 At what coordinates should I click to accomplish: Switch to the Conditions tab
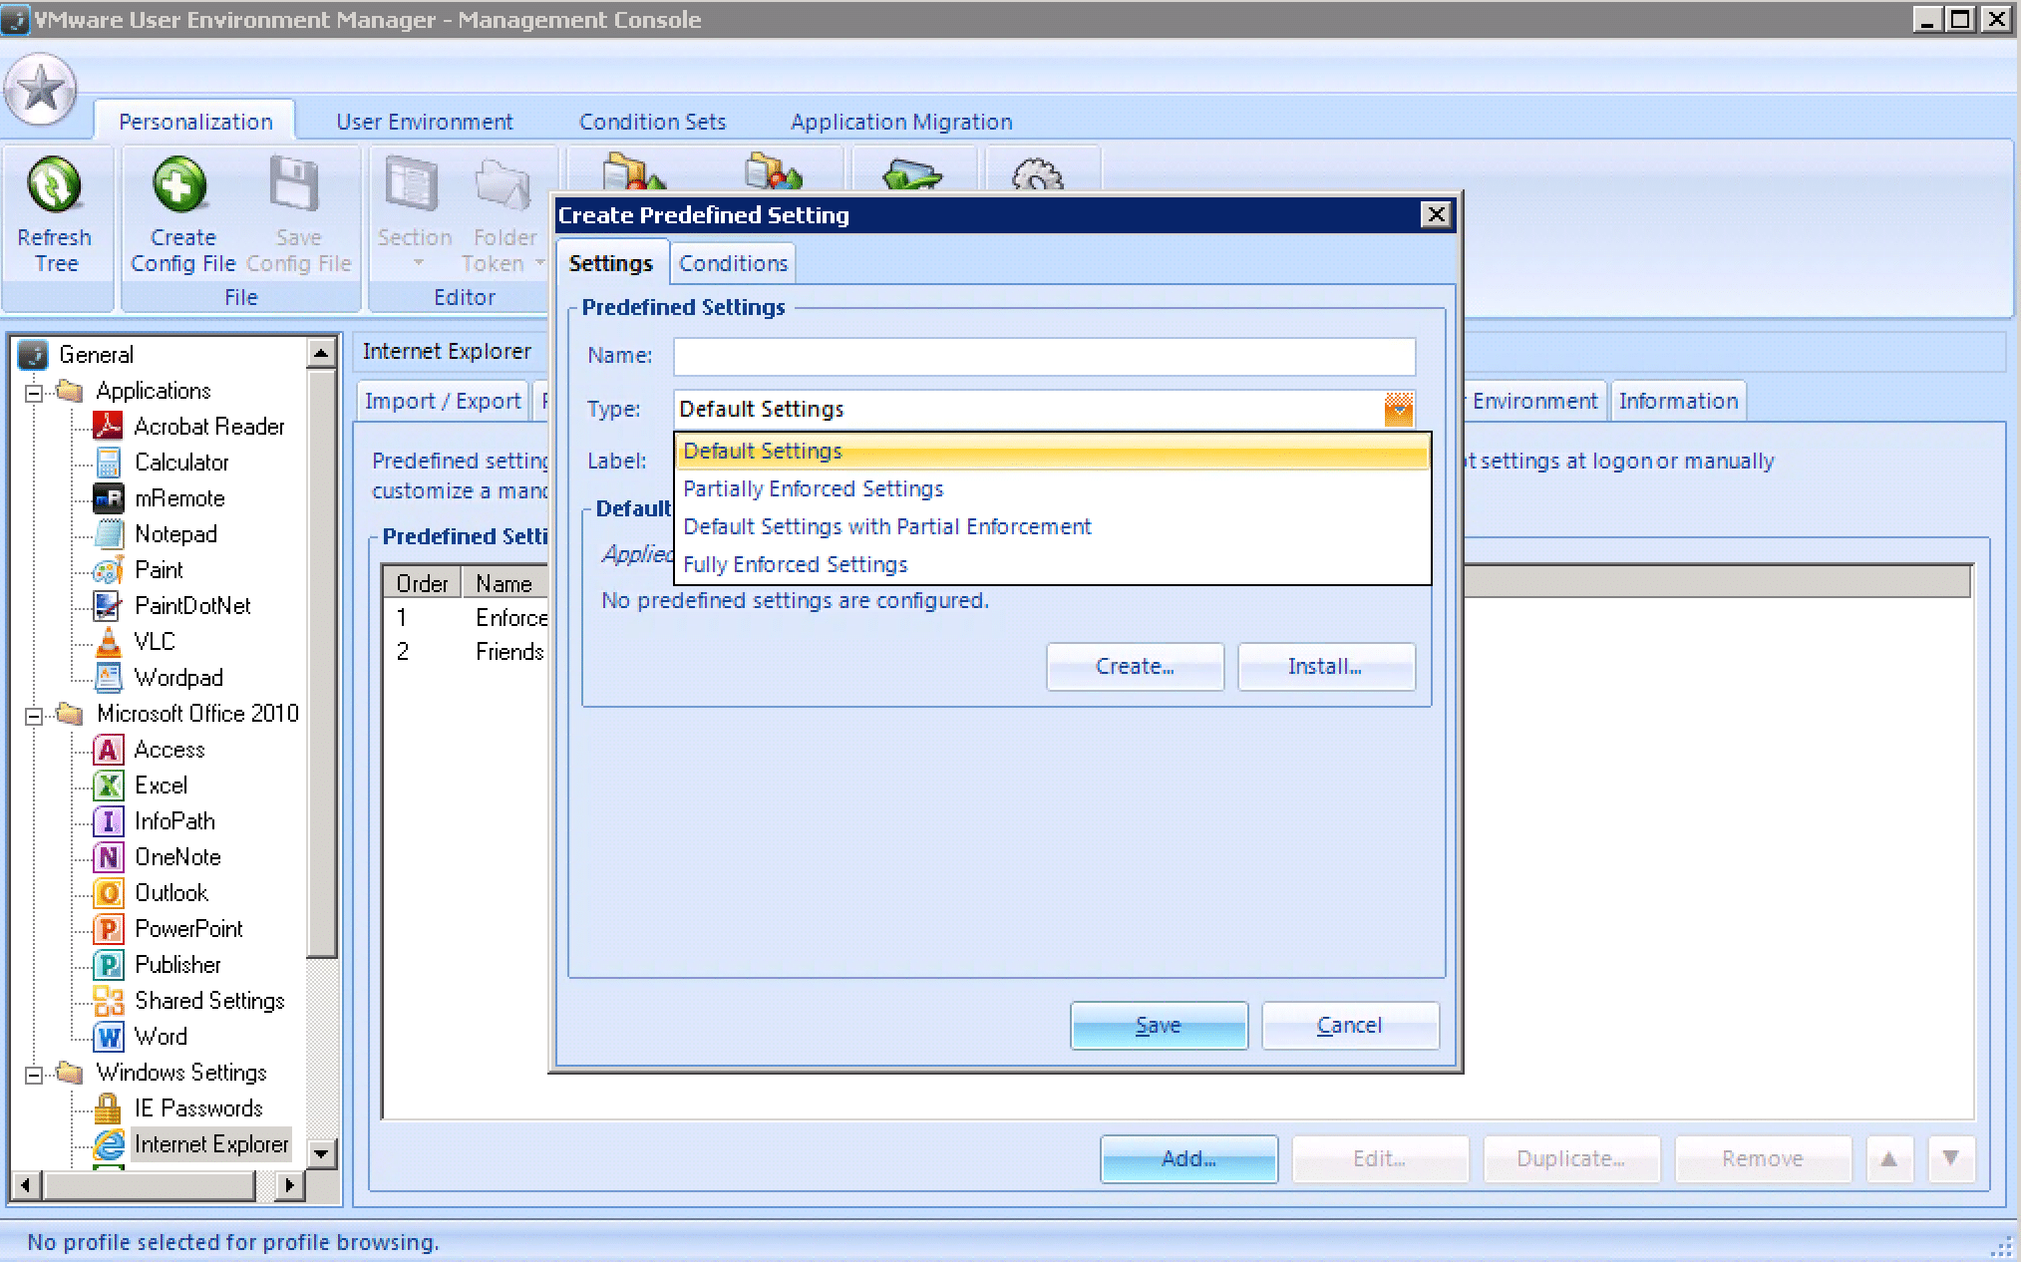(733, 264)
